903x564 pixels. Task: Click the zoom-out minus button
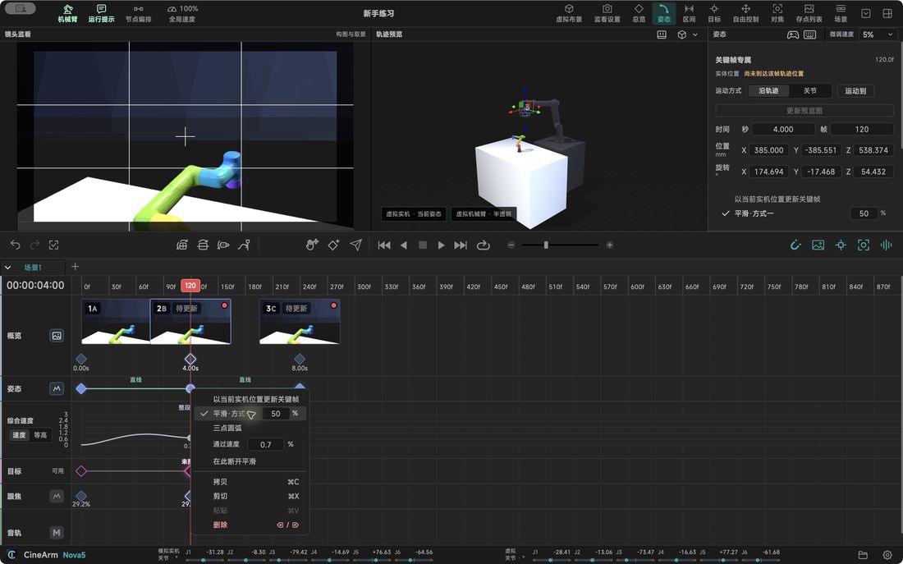click(511, 245)
